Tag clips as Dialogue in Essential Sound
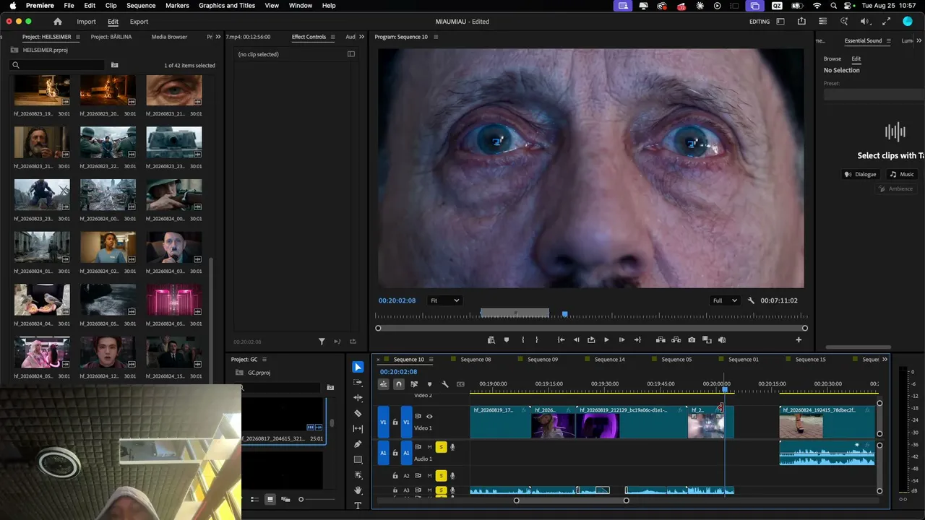Image resolution: width=925 pixels, height=520 pixels. coord(861,174)
